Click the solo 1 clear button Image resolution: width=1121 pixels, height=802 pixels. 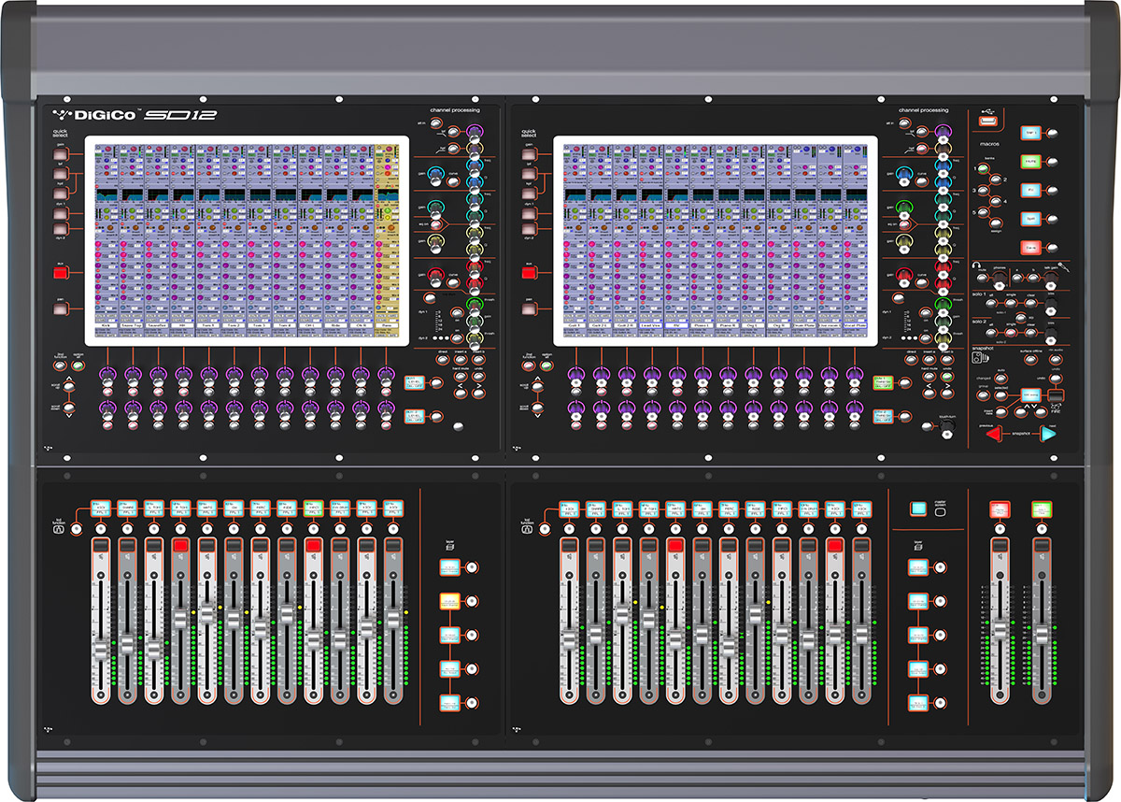[x=1030, y=303]
